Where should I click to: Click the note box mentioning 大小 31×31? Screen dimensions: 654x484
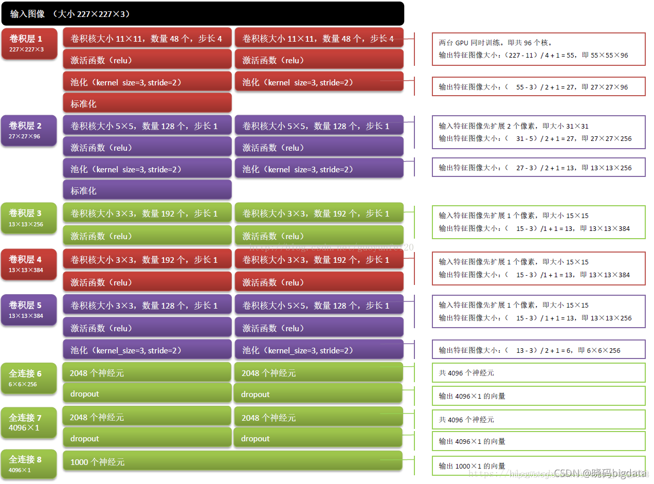538,132
